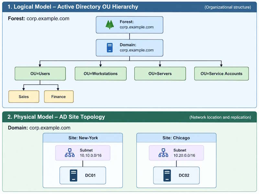This screenshot has height=194, width=259.
Task: Click the DC01 label
Action: (x=90, y=175)
